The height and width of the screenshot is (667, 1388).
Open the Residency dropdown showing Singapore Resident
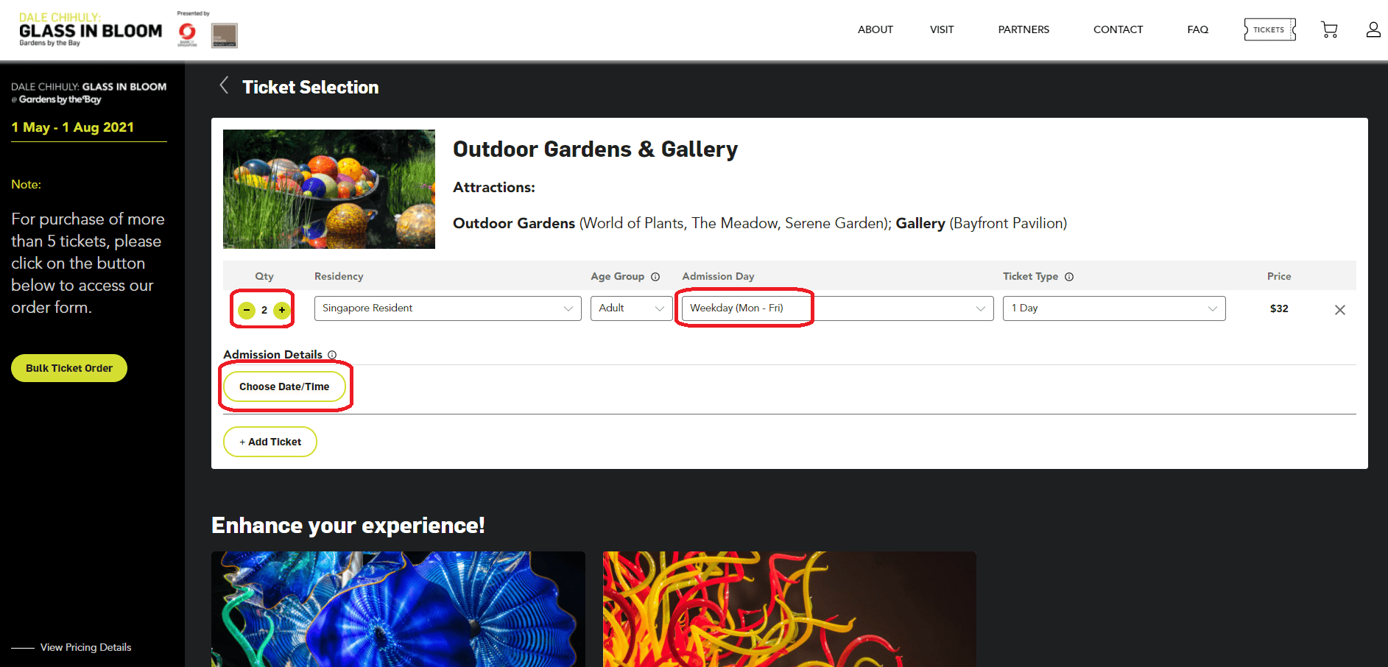point(448,308)
